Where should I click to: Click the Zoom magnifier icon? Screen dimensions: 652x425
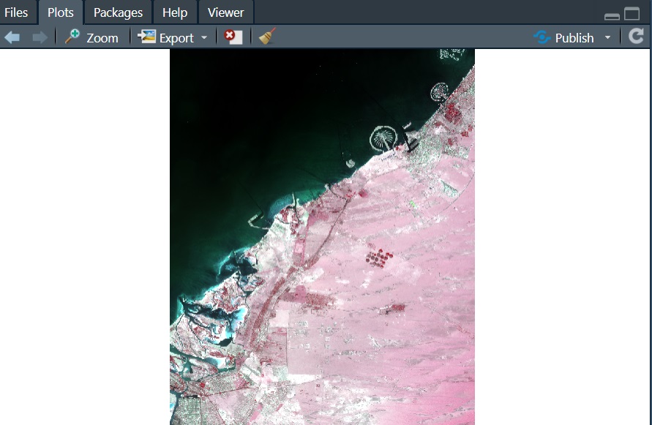tap(72, 37)
